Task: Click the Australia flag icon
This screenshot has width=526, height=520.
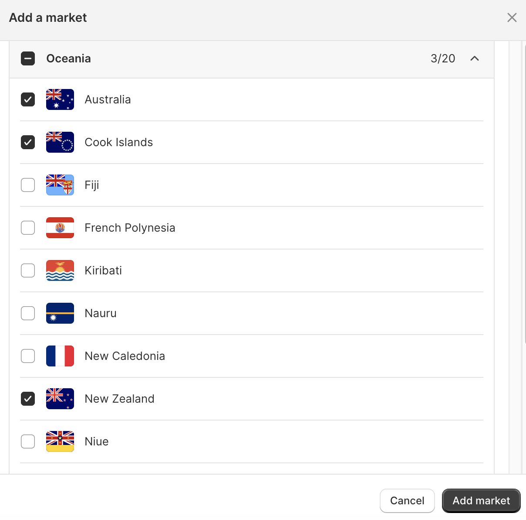Action: (x=60, y=99)
